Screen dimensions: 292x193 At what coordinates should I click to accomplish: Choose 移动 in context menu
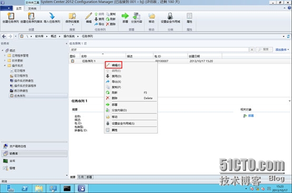(131, 117)
